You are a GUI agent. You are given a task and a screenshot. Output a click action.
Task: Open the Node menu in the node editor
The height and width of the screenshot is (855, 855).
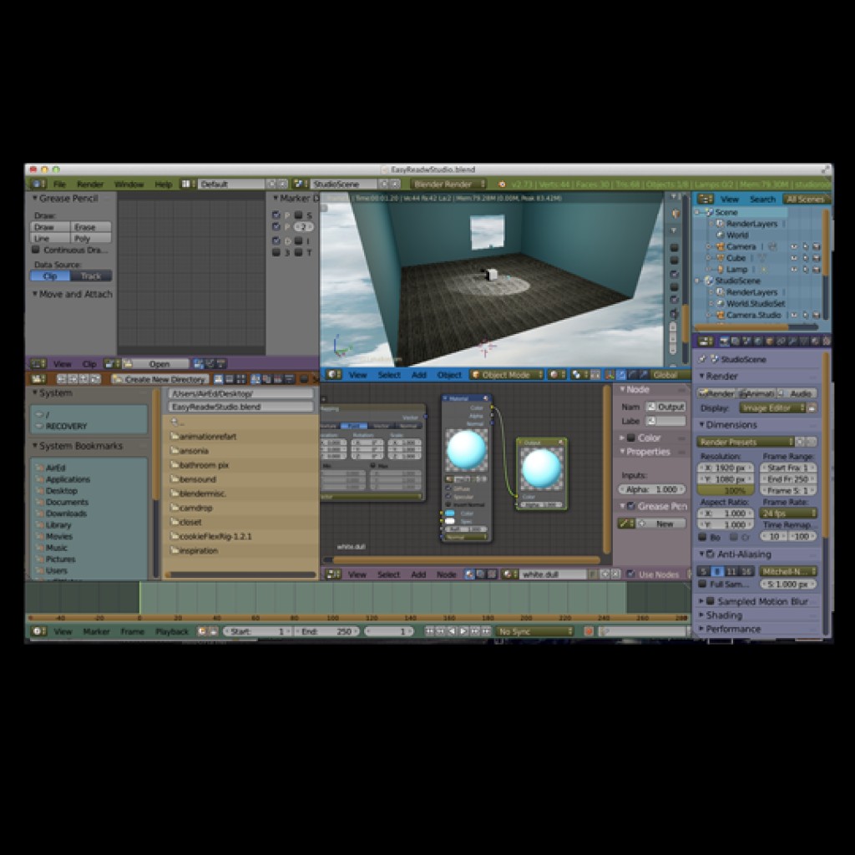pos(447,574)
